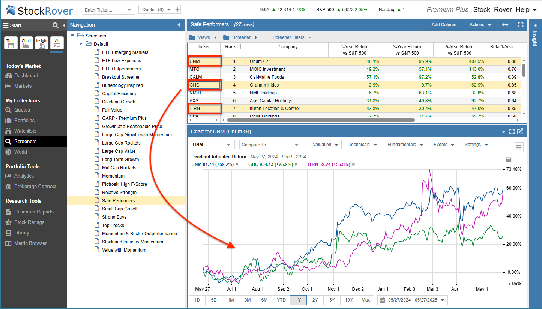Switch to the Chart layout icon
This screenshot has width=542, height=309.
tap(26, 43)
